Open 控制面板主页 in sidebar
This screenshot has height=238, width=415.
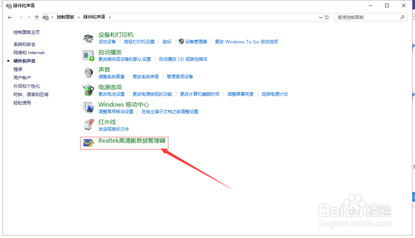click(27, 32)
